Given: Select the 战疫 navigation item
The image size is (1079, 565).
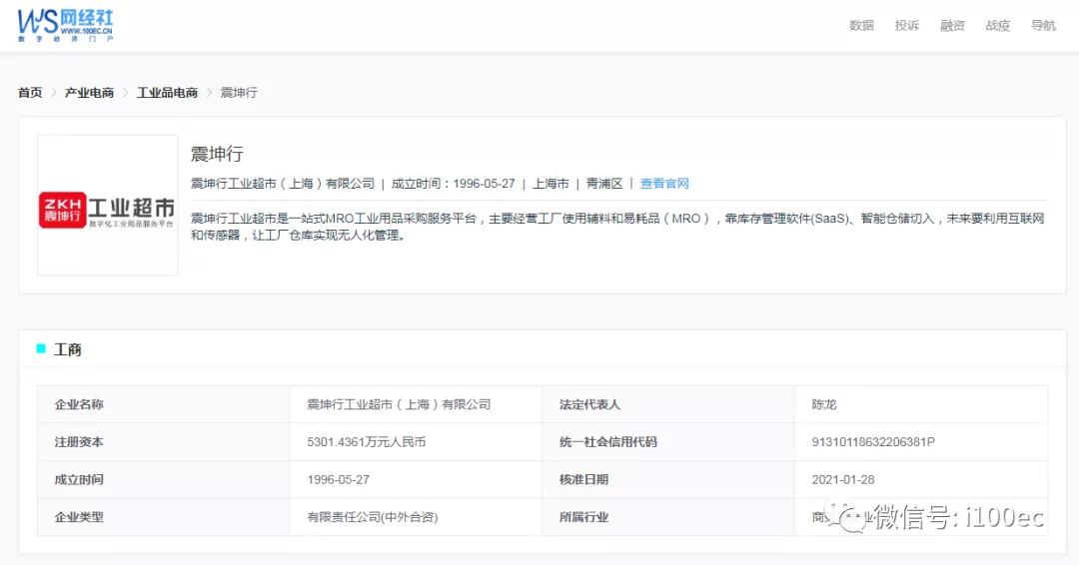Looking at the screenshot, I should click(x=998, y=26).
